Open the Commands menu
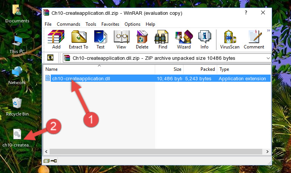The image size is (291, 173). (x=68, y=24)
